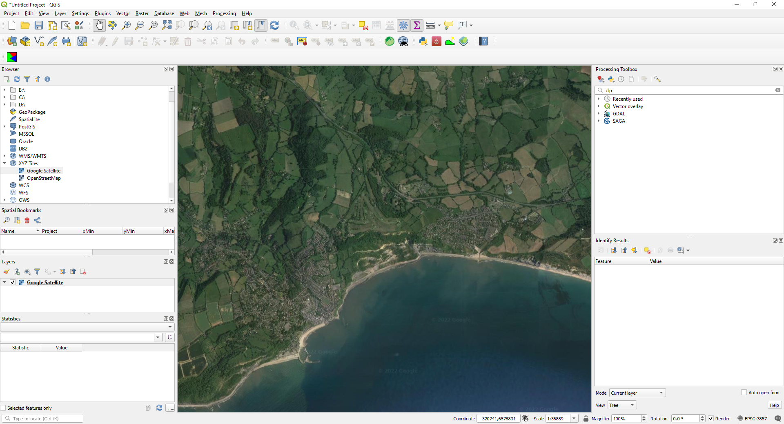Open Statistical Summary sigma icon
784x424 pixels.
[417, 25]
